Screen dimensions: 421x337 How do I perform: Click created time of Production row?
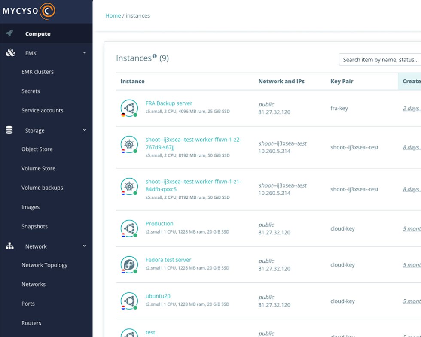pos(412,228)
